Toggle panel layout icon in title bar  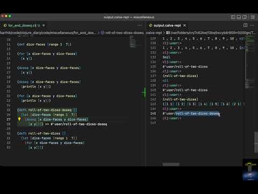[239, 17]
